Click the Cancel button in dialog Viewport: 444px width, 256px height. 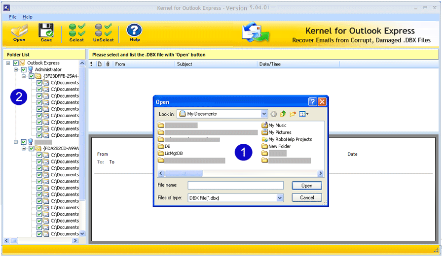(307, 197)
